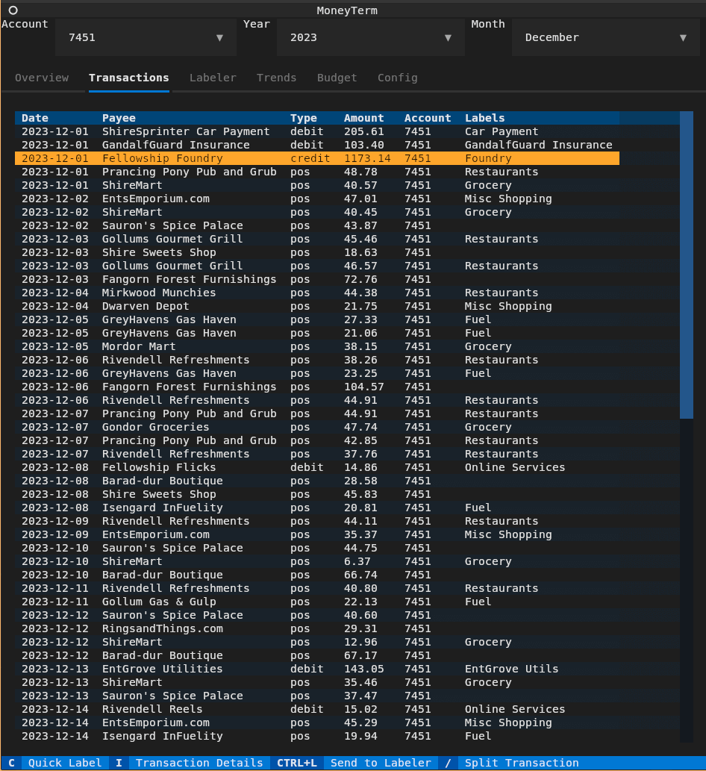706x771 pixels.
Task: Open the Month dropdown showing December
Action: [605, 37]
